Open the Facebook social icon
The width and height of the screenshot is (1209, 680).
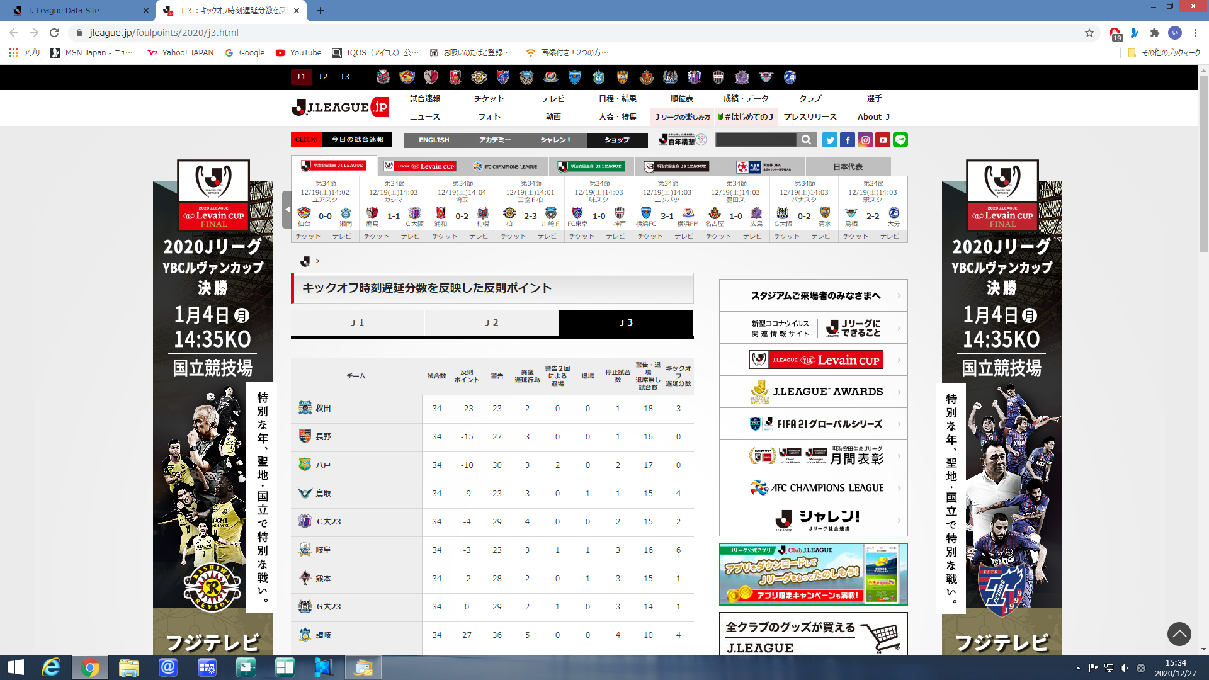pos(847,140)
